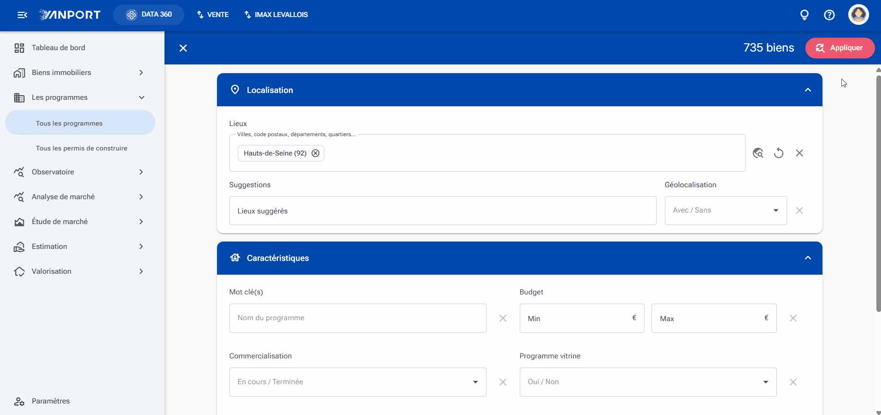The height and width of the screenshot is (415, 881).
Task: Reset the Lieux field with refresh icon
Action: pyautogui.click(x=779, y=153)
